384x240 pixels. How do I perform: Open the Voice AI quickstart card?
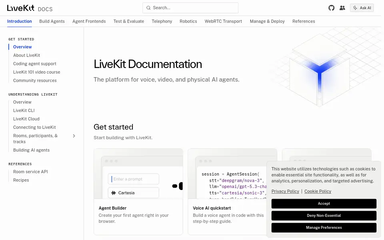pos(232,192)
